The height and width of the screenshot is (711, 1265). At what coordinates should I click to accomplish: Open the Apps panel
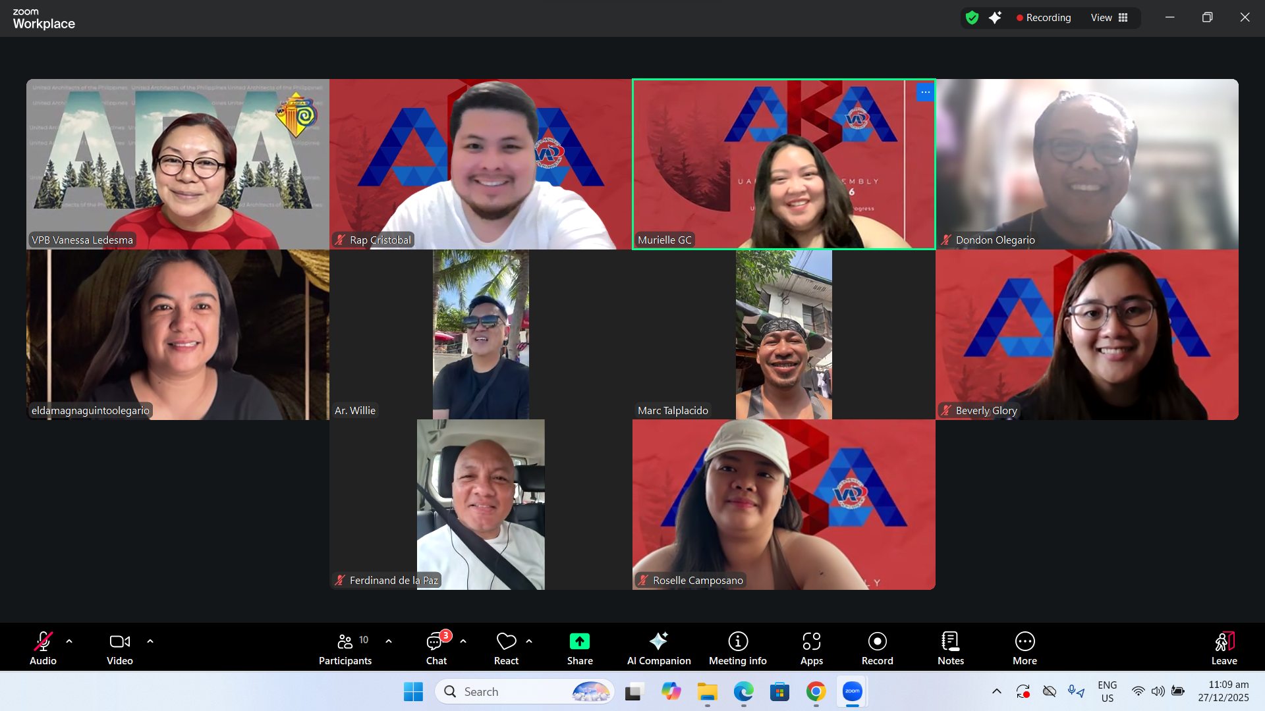[812, 648]
